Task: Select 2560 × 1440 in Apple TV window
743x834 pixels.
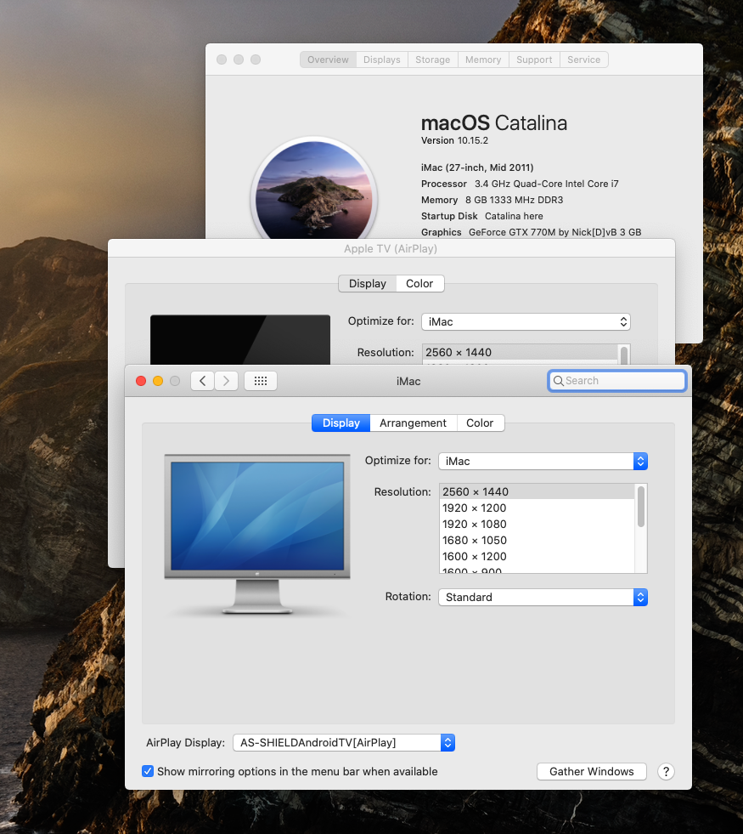Action: 521,352
